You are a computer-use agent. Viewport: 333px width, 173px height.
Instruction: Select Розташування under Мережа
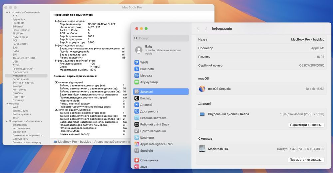22,114
